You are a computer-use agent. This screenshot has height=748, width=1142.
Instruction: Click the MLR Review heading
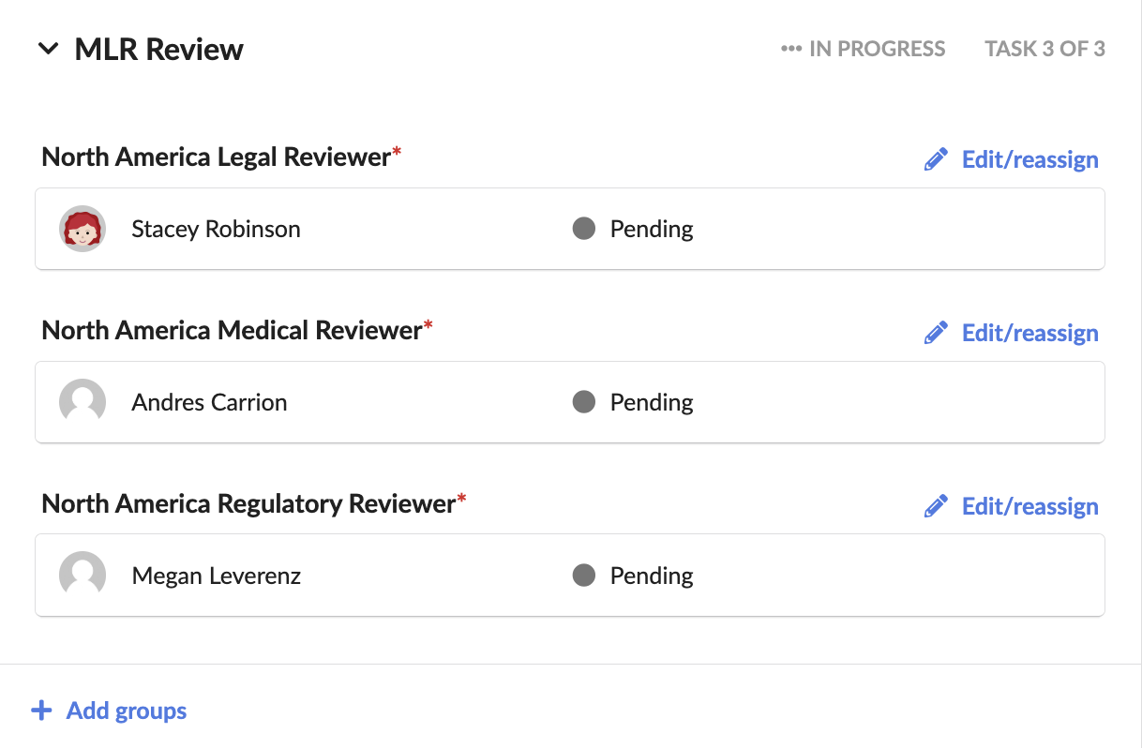159,49
